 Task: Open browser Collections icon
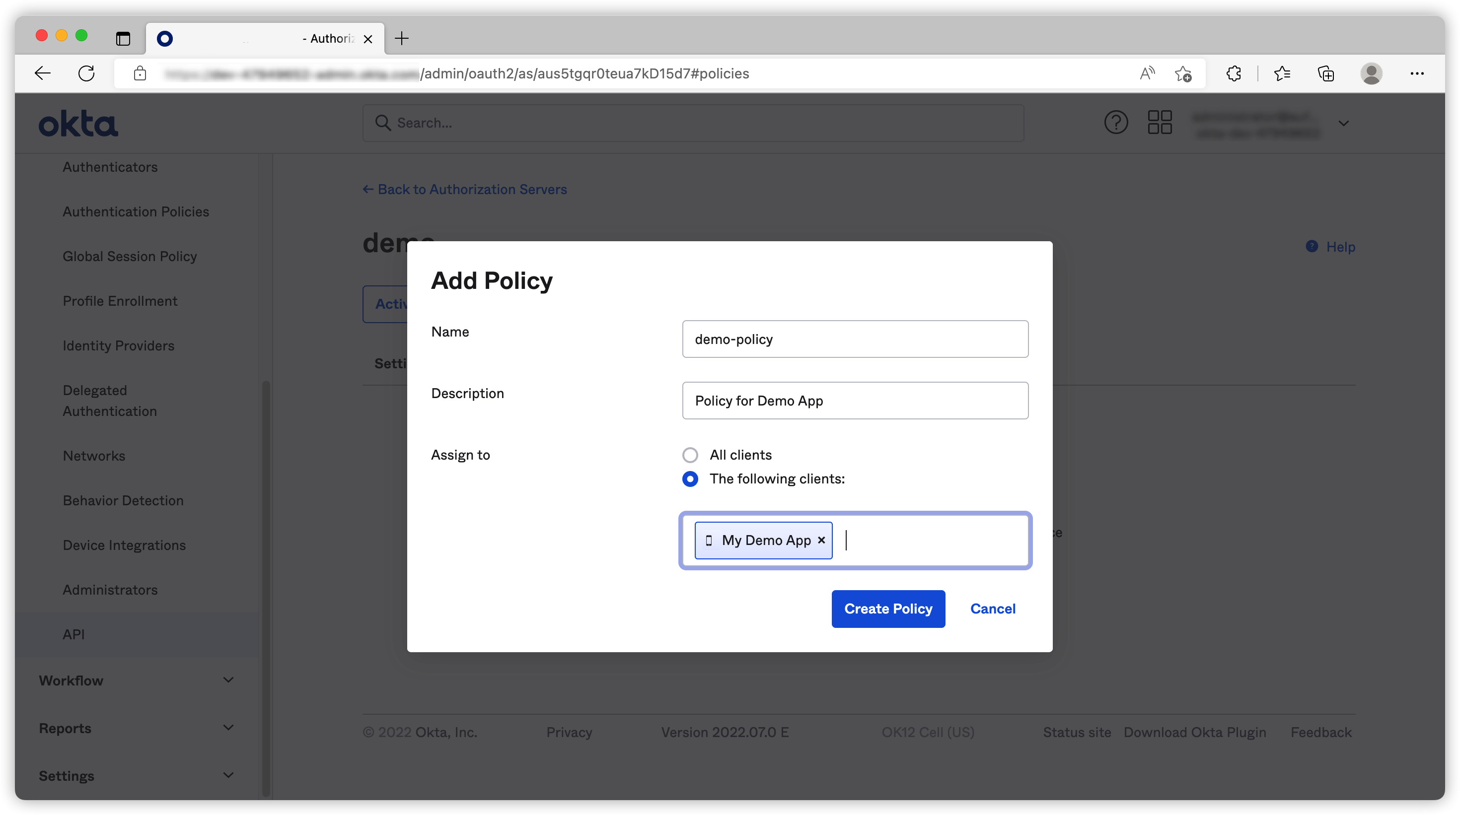(1326, 73)
